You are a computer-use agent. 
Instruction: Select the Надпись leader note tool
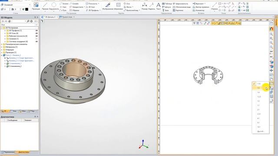[152, 6]
